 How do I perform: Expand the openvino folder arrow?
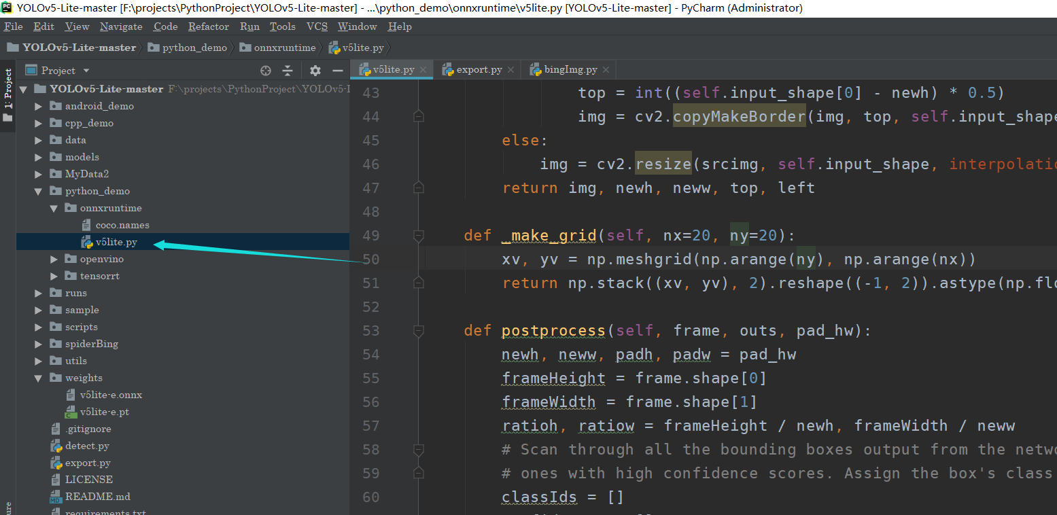[x=54, y=259]
